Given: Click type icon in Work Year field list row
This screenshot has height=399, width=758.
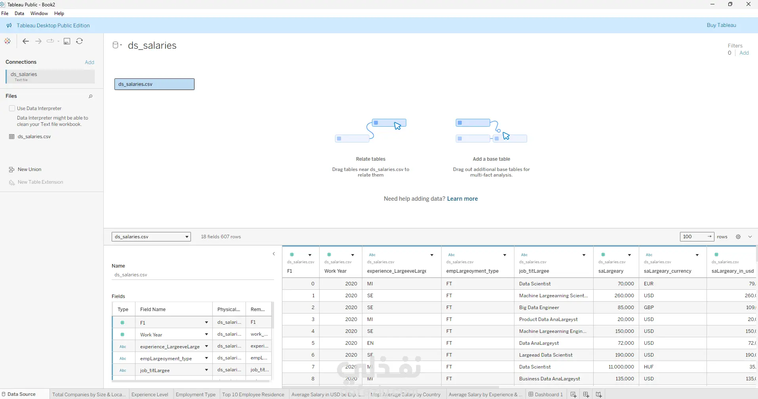Looking at the screenshot, I should tap(123, 334).
